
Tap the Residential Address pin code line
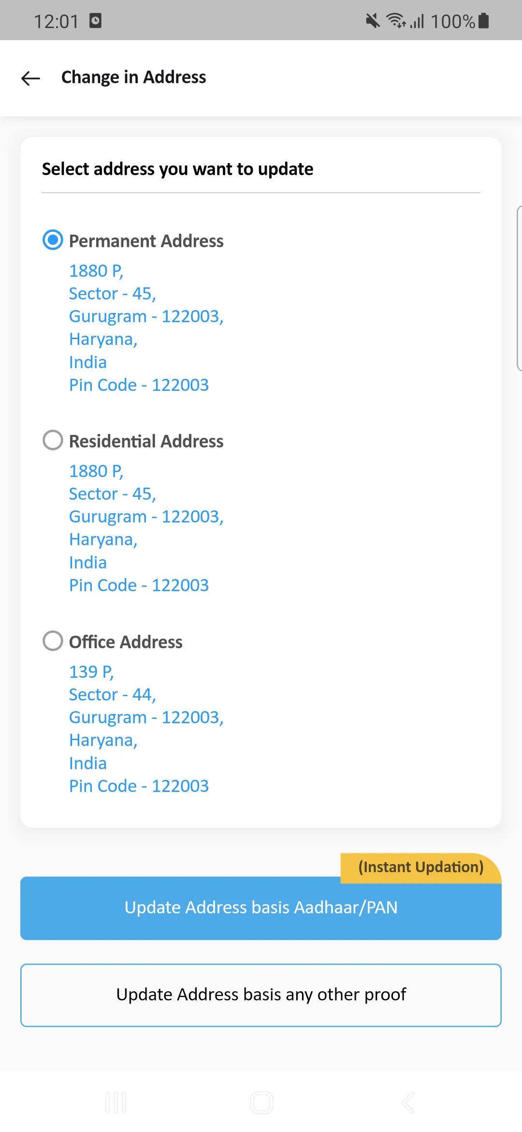pyautogui.click(x=139, y=585)
